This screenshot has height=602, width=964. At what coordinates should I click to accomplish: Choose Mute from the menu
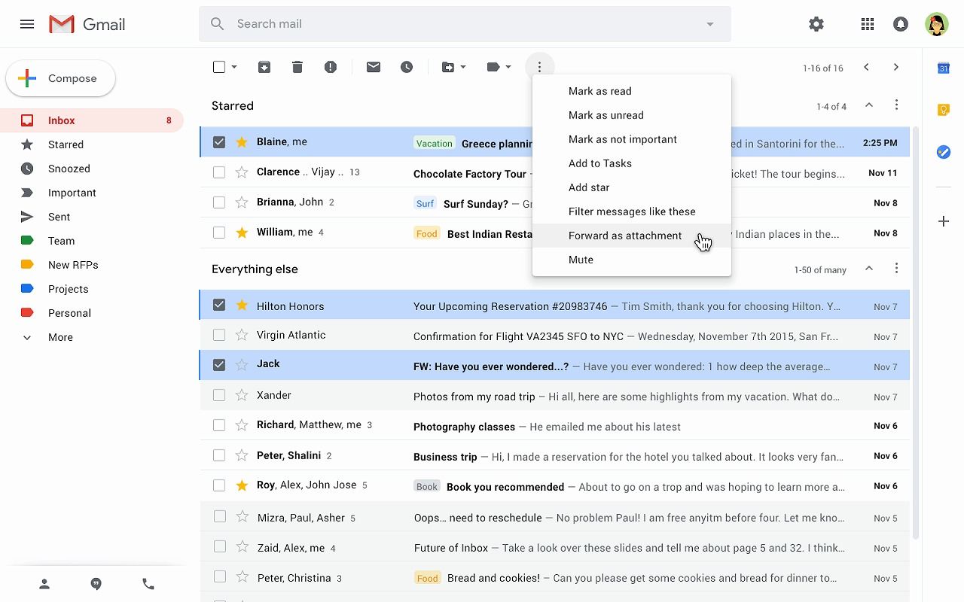coord(632,260)
